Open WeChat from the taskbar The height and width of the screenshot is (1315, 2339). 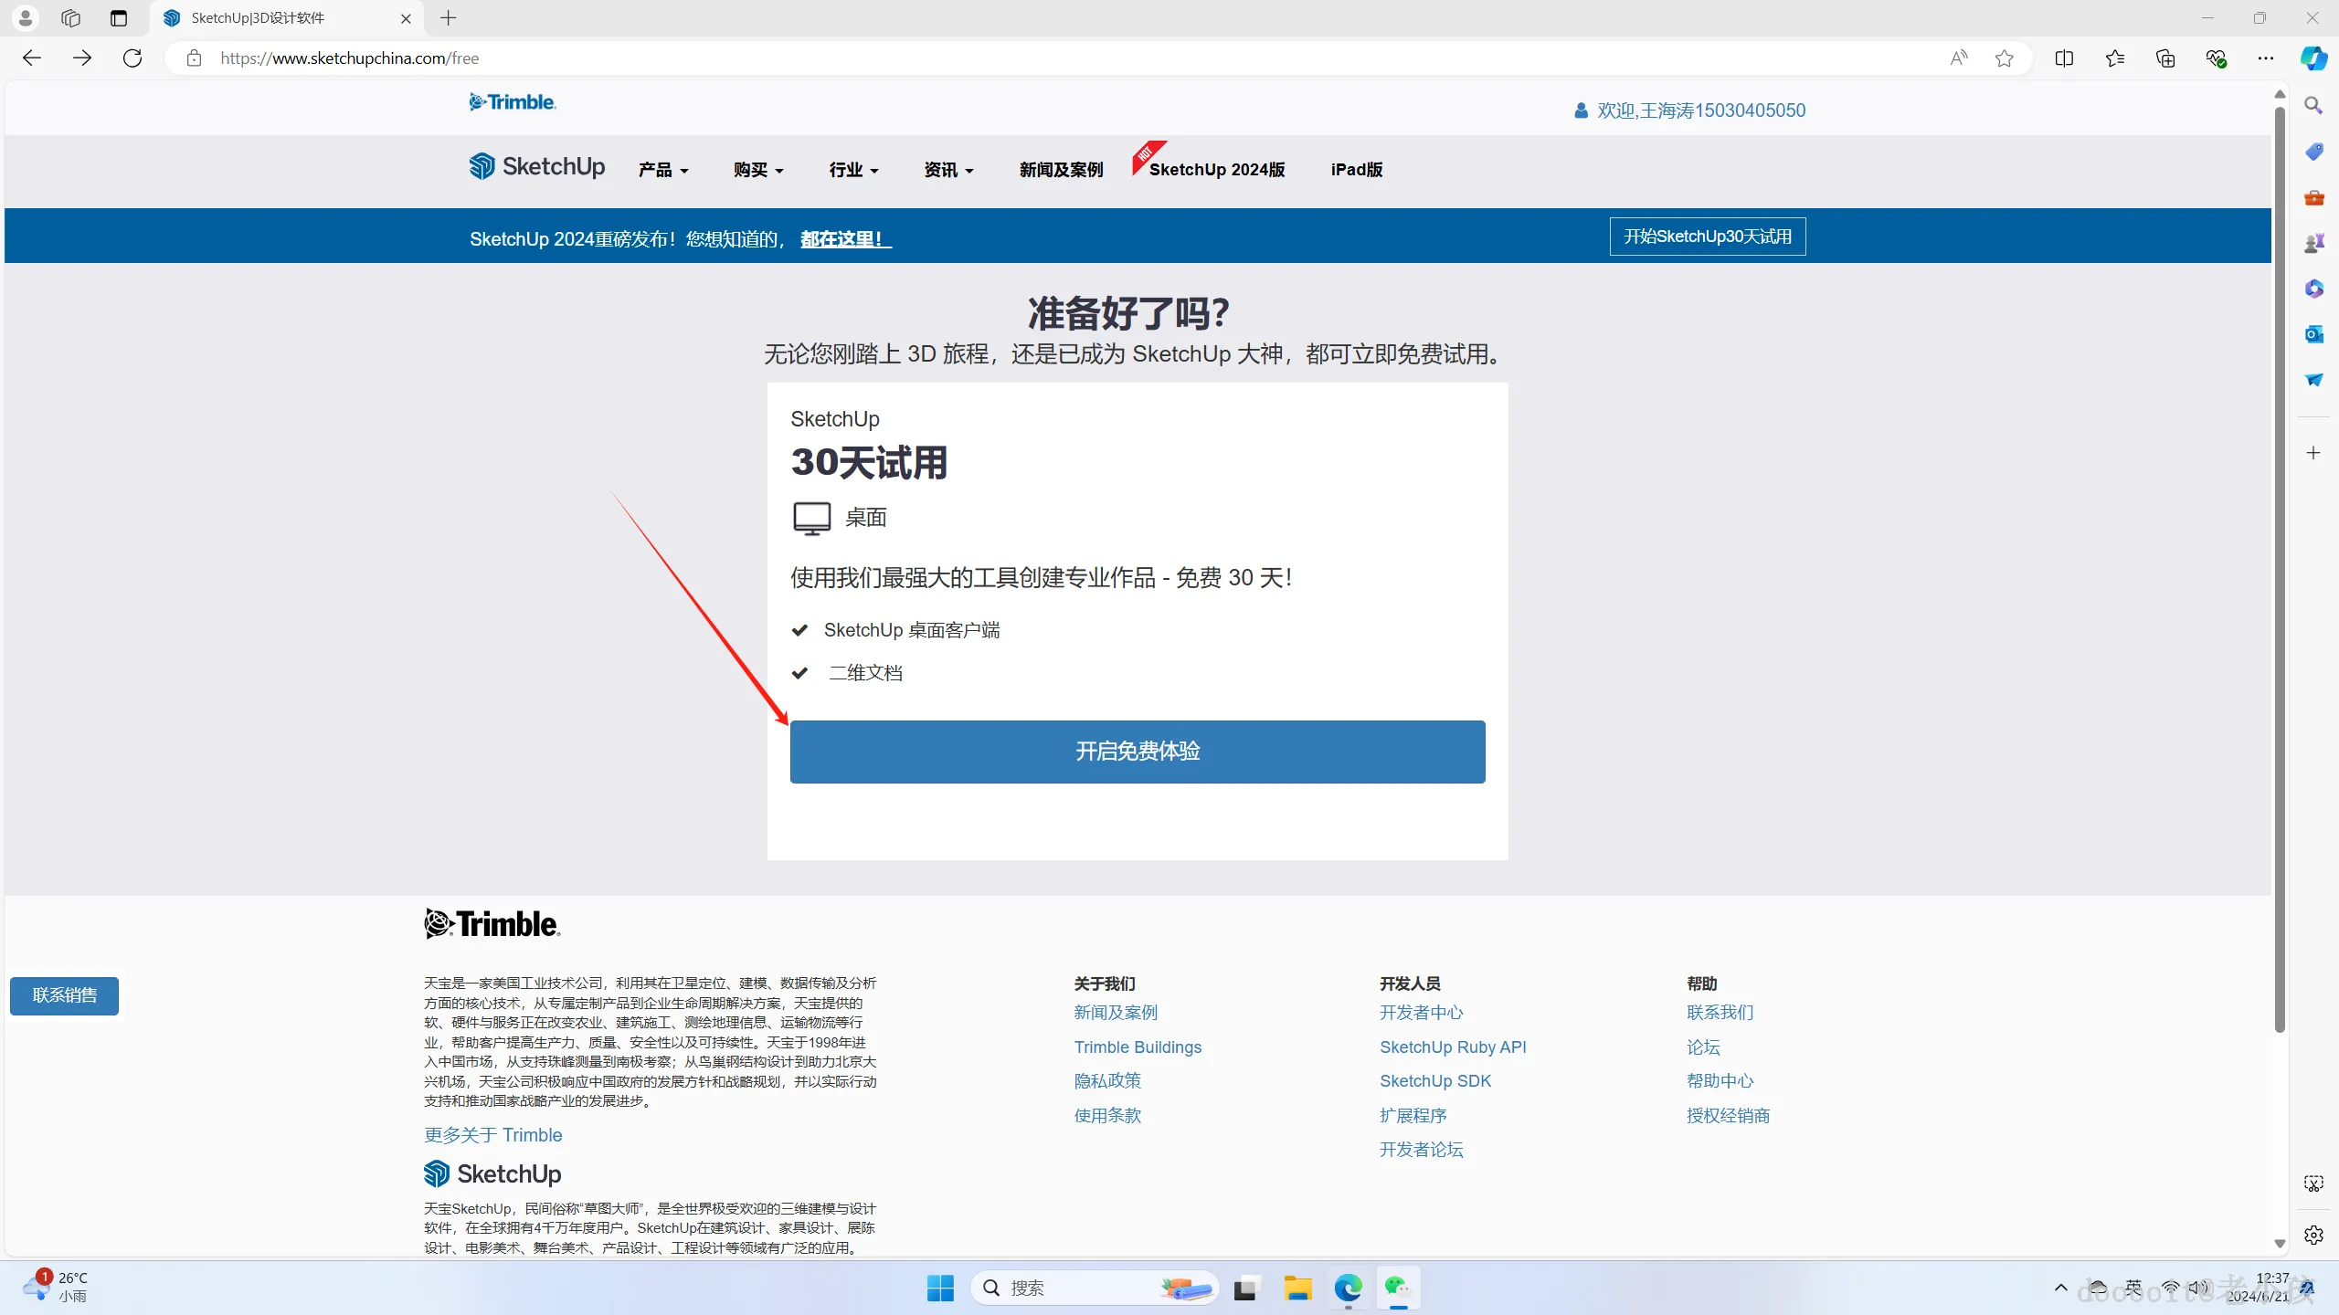click(1398, 1288)
